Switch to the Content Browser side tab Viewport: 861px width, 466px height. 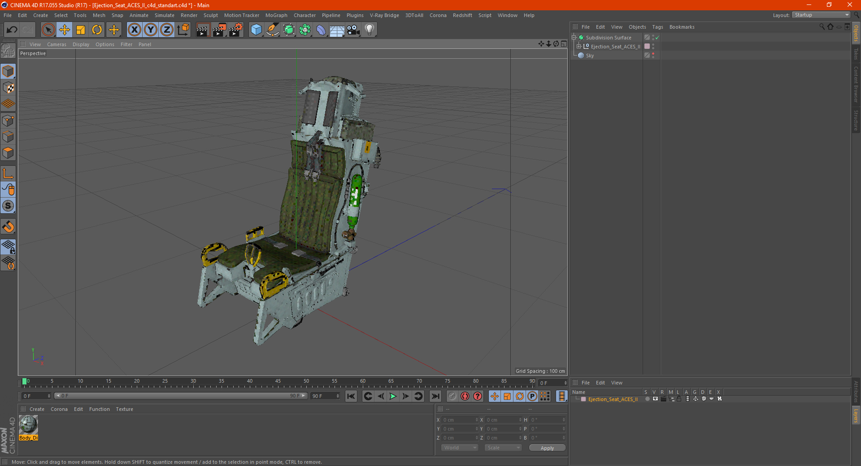(856, 84)
